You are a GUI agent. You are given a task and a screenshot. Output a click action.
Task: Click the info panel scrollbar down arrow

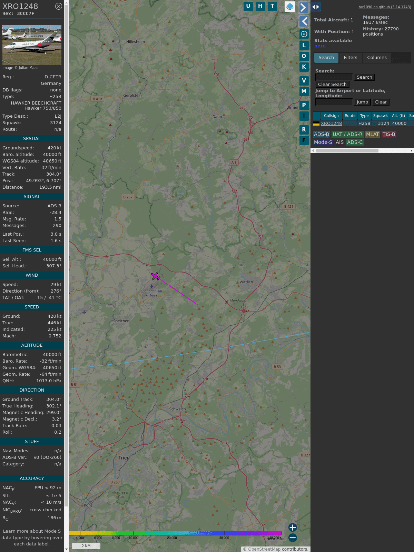pyautogui.click(x=66, y=549)
